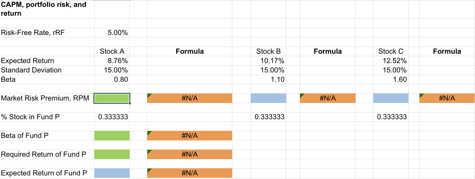Select the blue Market Risk Premium cell under Stock C
Viewport: 475px width, 179px height.
tap(391, 98)
